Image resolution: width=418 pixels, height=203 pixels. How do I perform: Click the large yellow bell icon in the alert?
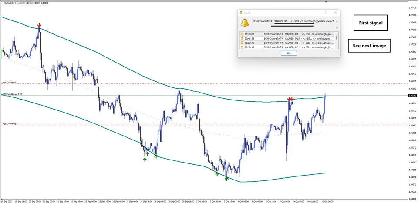click(x=245, y=23)
